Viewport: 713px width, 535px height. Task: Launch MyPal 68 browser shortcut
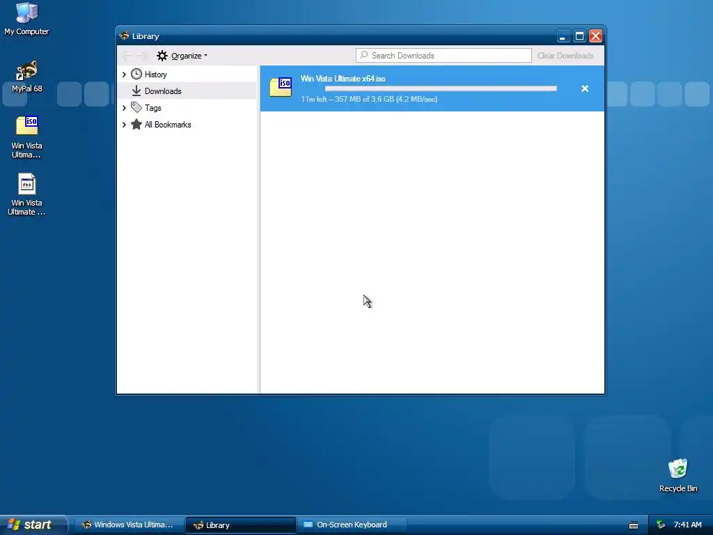pos(27,77)
